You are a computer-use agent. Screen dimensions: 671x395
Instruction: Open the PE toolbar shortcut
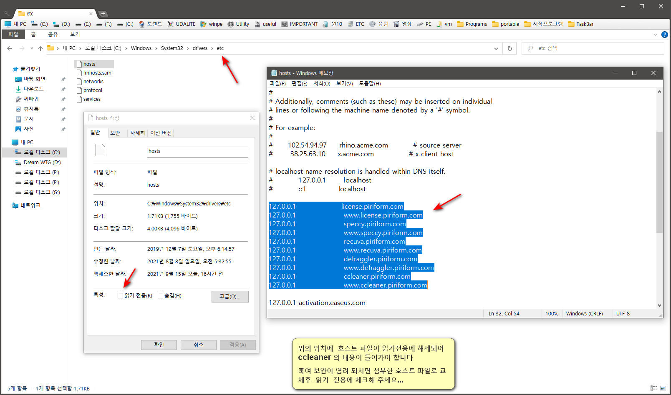pyautogui.click(x=424, y=24)
